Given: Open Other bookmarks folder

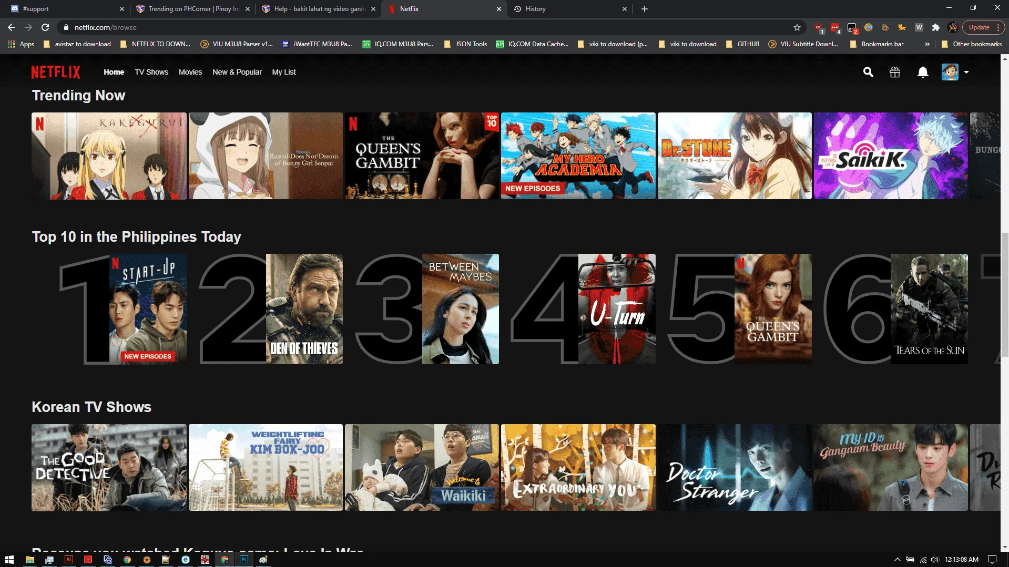Looking at the screenshot, I should click(x=972, y=44).
